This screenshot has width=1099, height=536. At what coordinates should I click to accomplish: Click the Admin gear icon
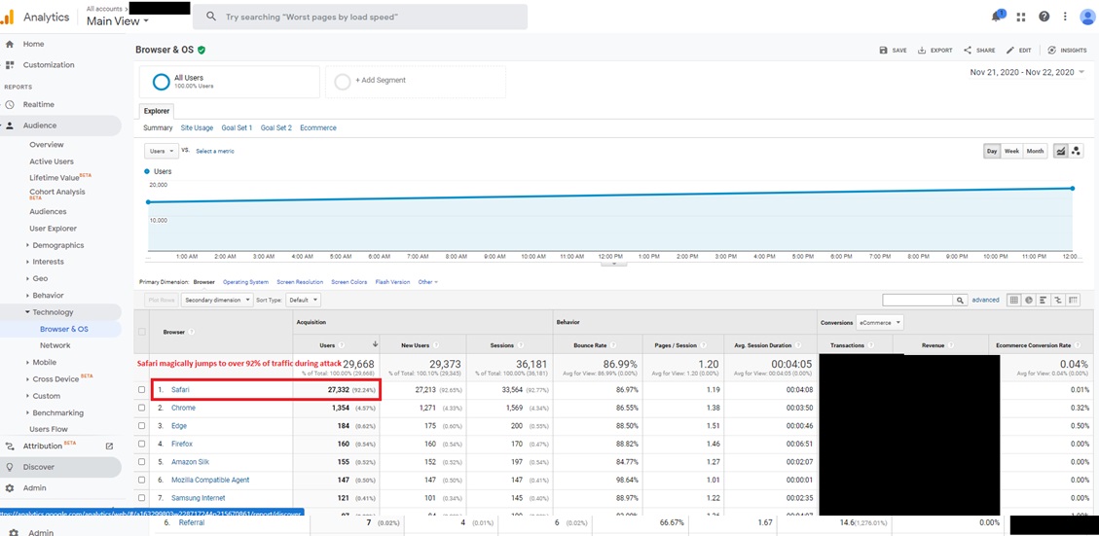pos(10,487)
